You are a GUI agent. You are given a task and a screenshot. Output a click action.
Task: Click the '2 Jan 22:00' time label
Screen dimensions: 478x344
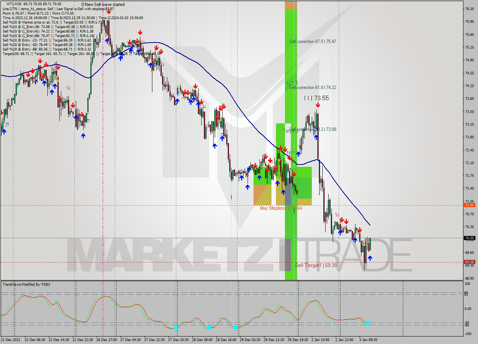344,340
